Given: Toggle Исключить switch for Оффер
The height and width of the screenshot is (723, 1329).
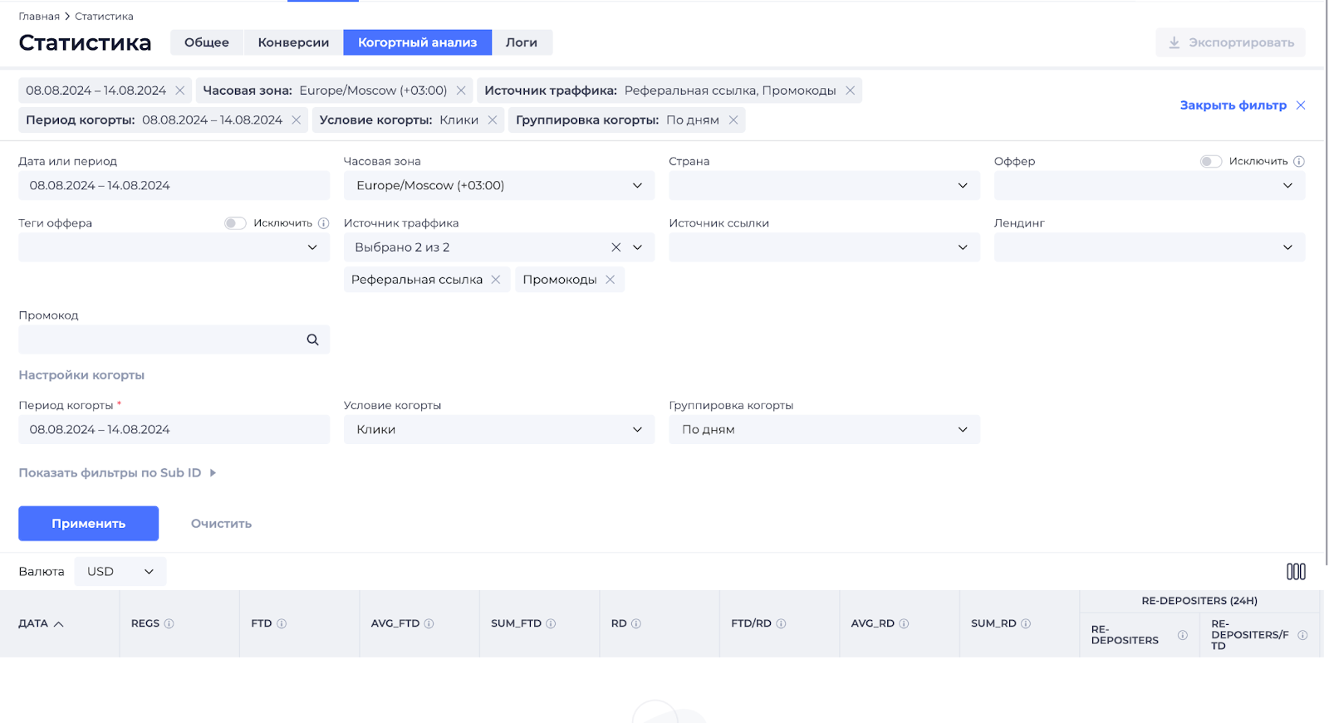Looking at the screenshot, I should coord(1211,161).
